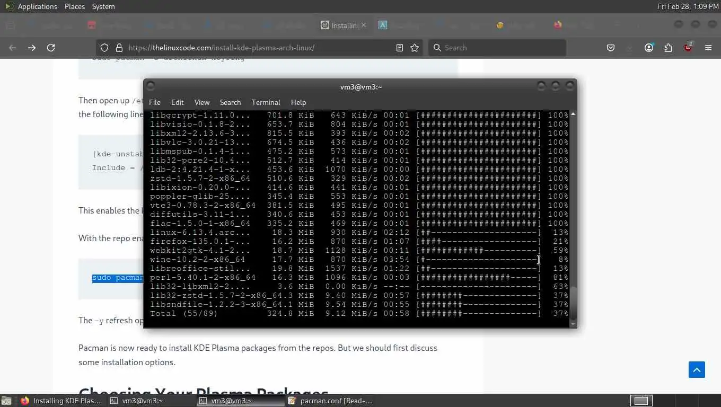Click show desktop icon in bottom panel
Viewport: 721px width, 407px height.
coord(6,401)
